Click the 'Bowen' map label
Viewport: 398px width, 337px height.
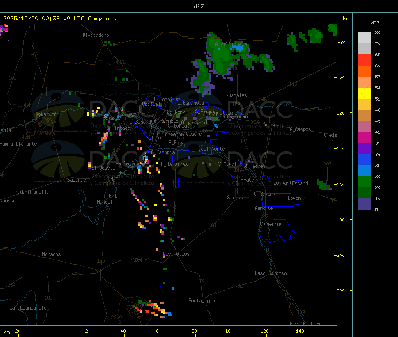point(295,198)
